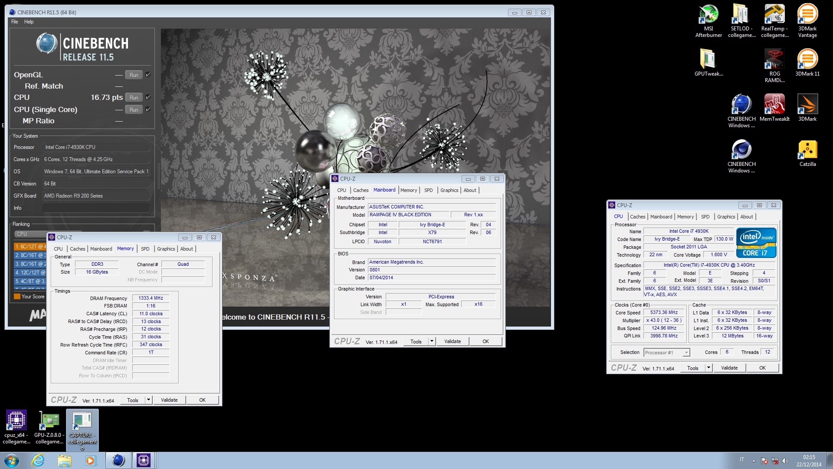This screenshot has height=469, width=833.
Task: Click OK in CPU-Z Memory window
Action: pos(203,400)
